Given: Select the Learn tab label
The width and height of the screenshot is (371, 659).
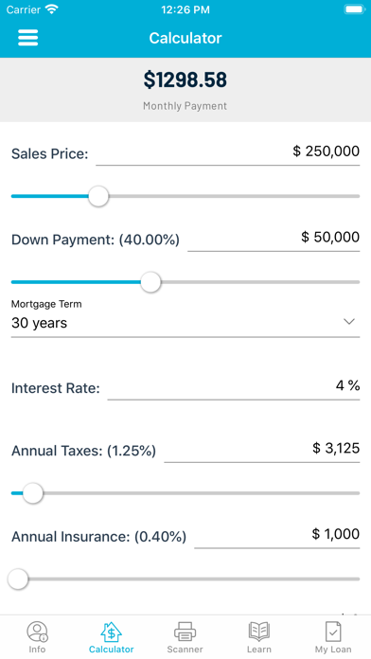Looking at the screenshot, I should coord(258,650).
